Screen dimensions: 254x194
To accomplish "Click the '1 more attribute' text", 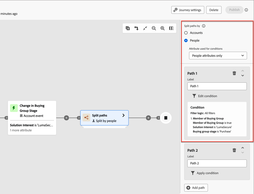I will coord(21,130).
